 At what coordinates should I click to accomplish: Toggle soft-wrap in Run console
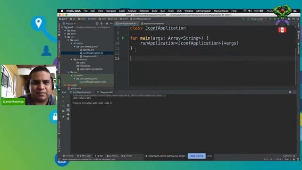68,106
